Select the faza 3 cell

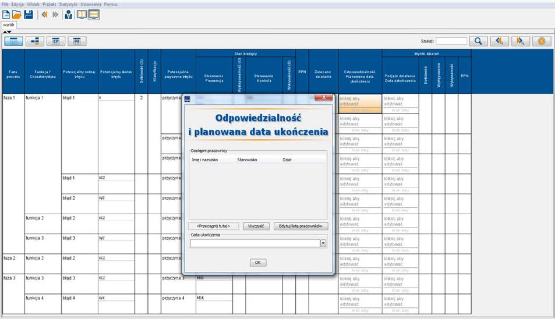point(13,293)
